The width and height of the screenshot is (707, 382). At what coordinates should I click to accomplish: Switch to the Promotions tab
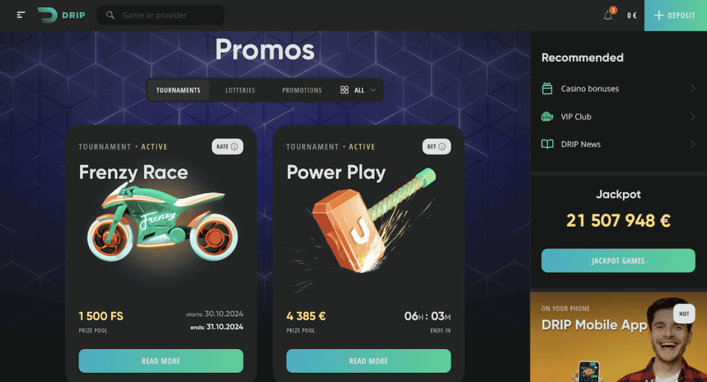[x=302, y=90]
